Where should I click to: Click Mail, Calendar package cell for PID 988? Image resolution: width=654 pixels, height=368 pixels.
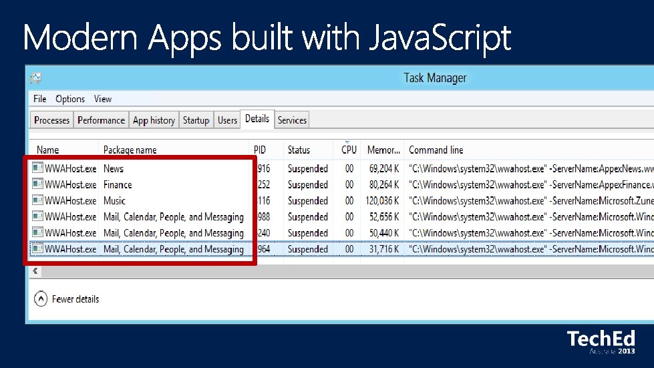(174, 217)
